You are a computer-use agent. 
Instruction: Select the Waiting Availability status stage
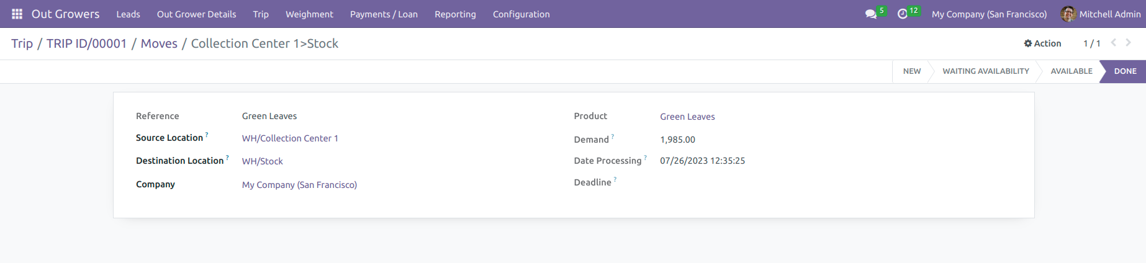point(985,71)
